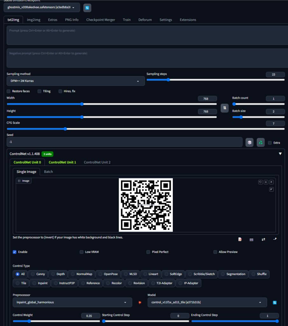Swap width and height with the switch icon
The image size is (288, 326).
click(x=224, y=108)
